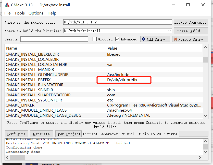Click into the Search field
Viewport: 213px width, 165px height.
tap(54, 39)
